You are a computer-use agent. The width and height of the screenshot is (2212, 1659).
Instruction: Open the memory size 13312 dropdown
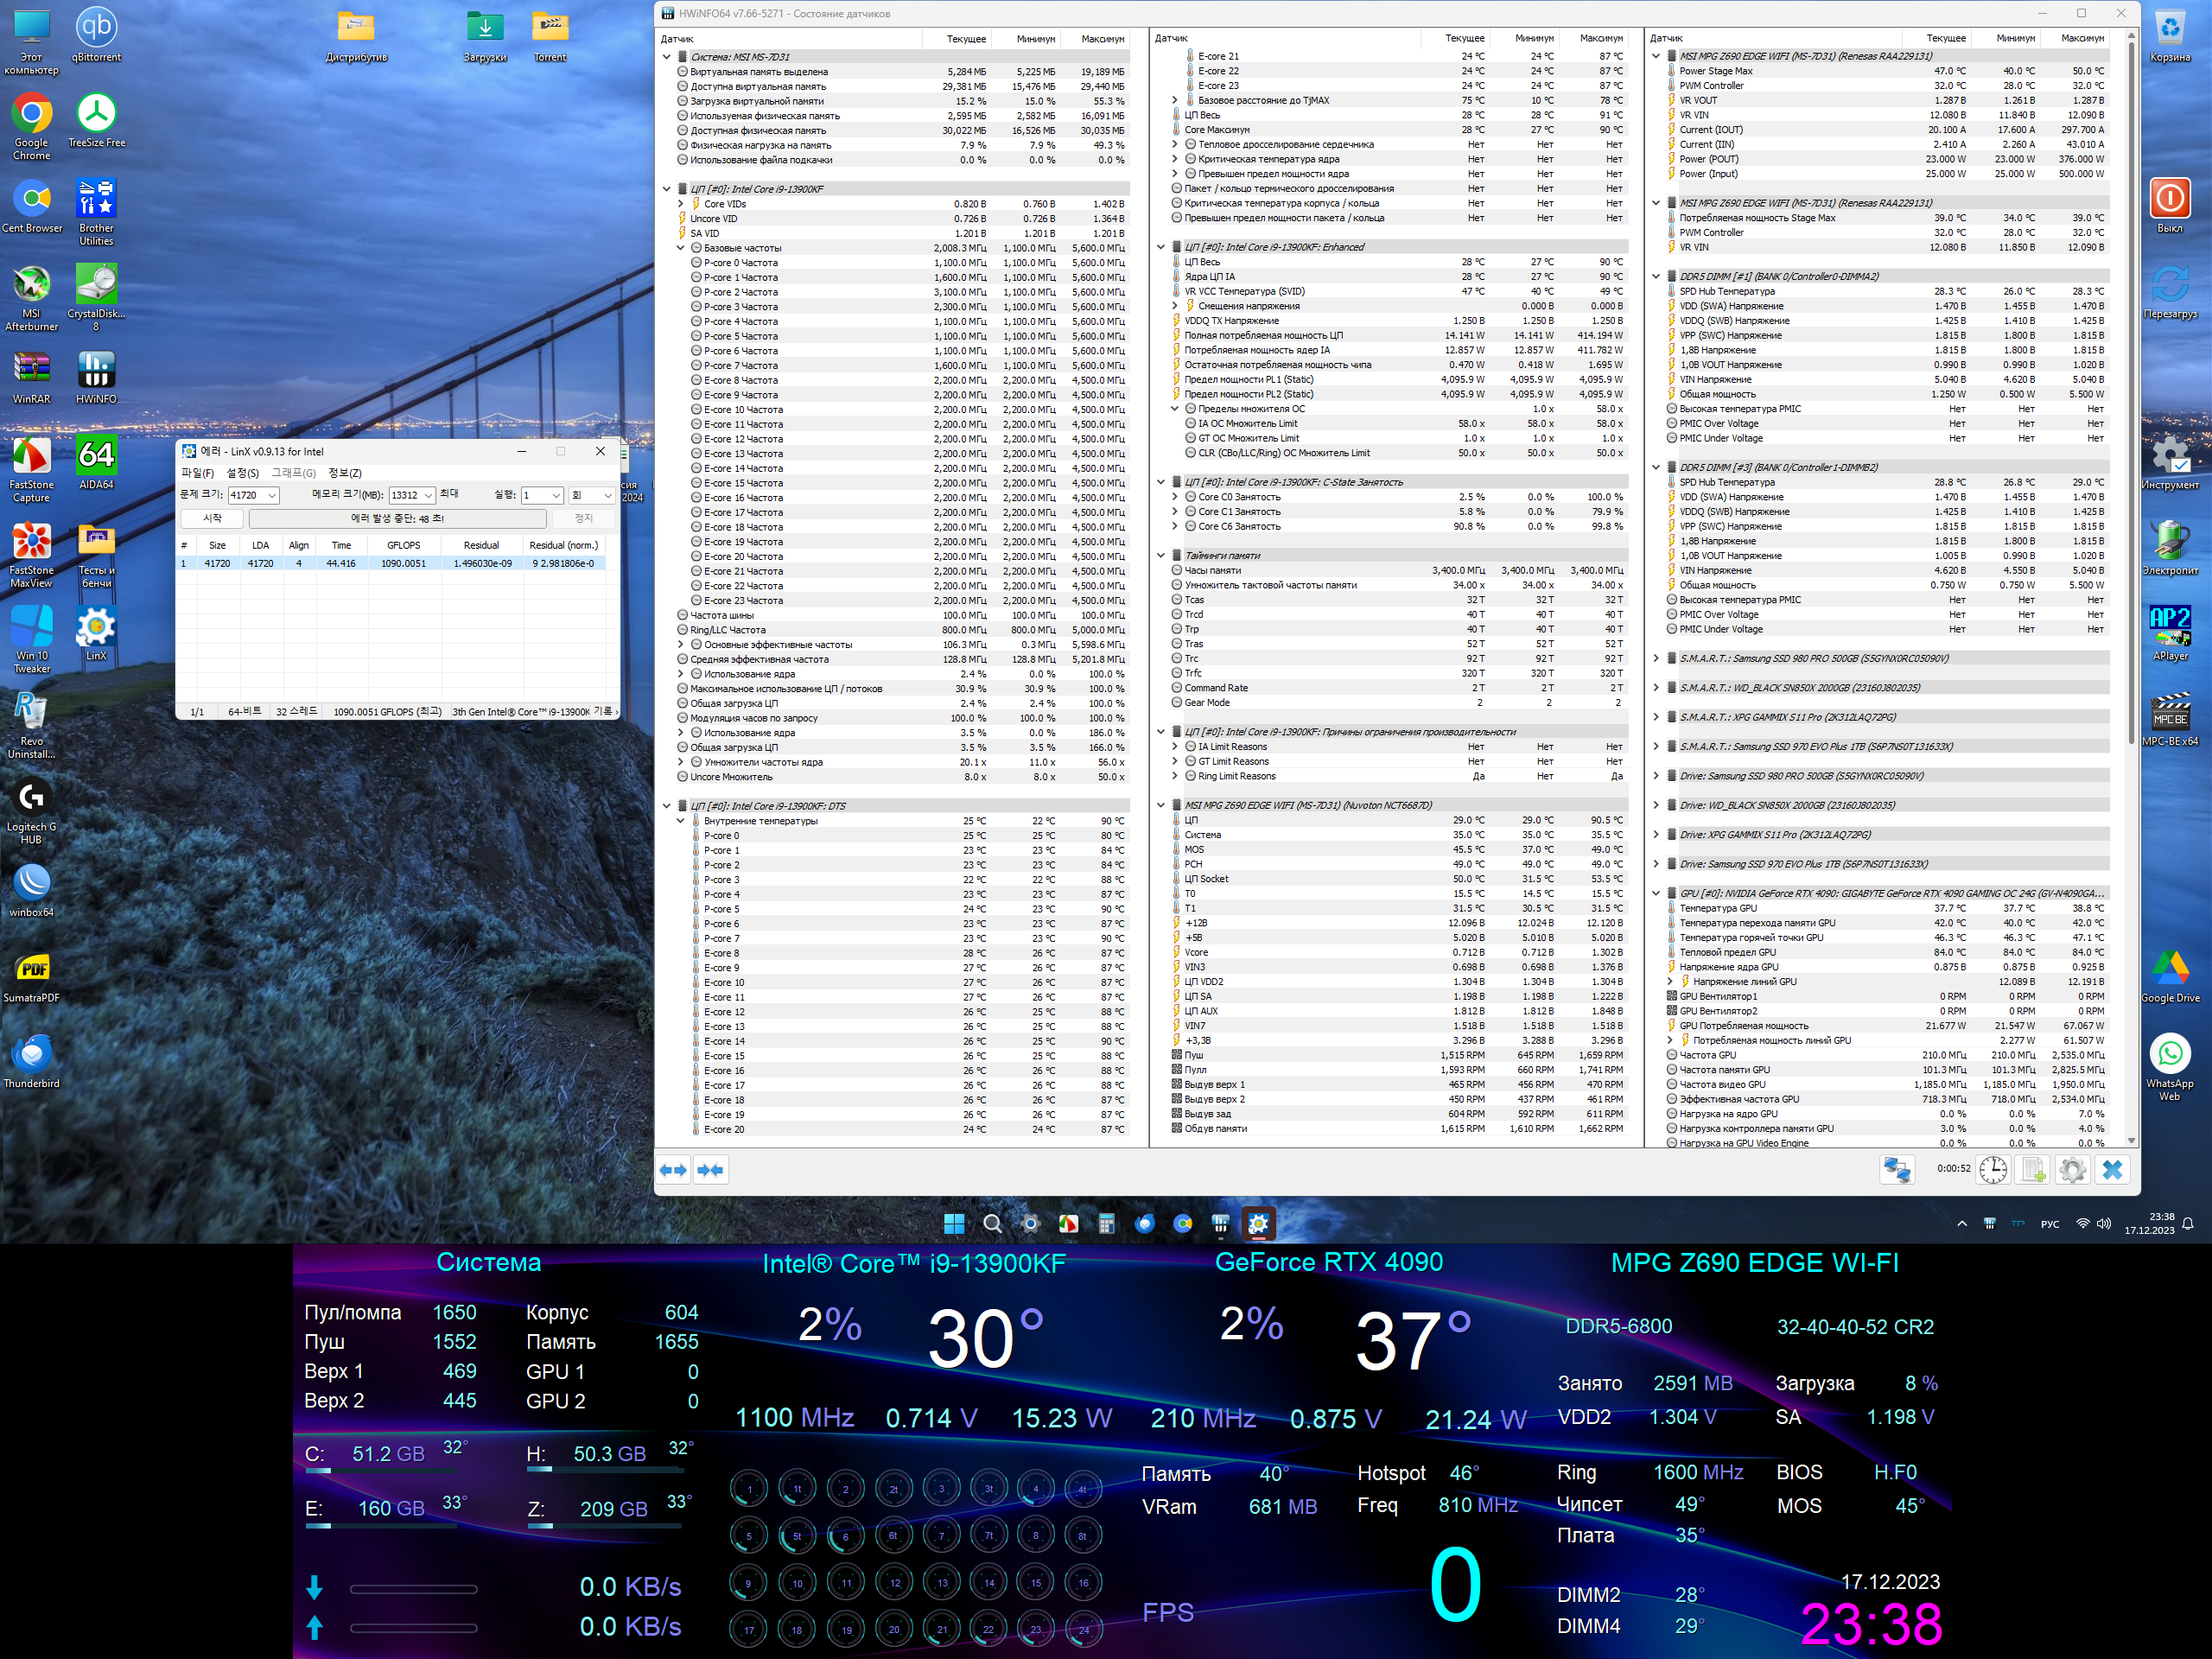428,496
